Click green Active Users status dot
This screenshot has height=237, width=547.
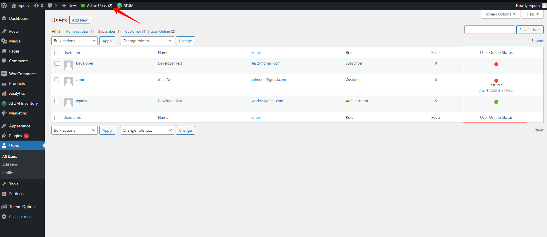click(x=83, y=5)
